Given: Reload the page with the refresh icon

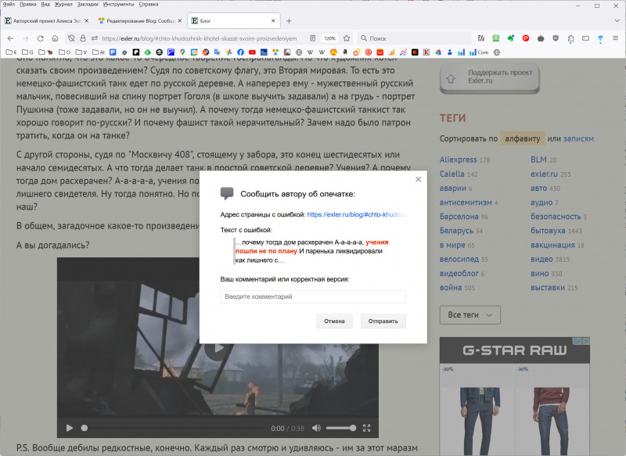Looking at the screenshot, I should pyautogui.click(x=40, y=38).
